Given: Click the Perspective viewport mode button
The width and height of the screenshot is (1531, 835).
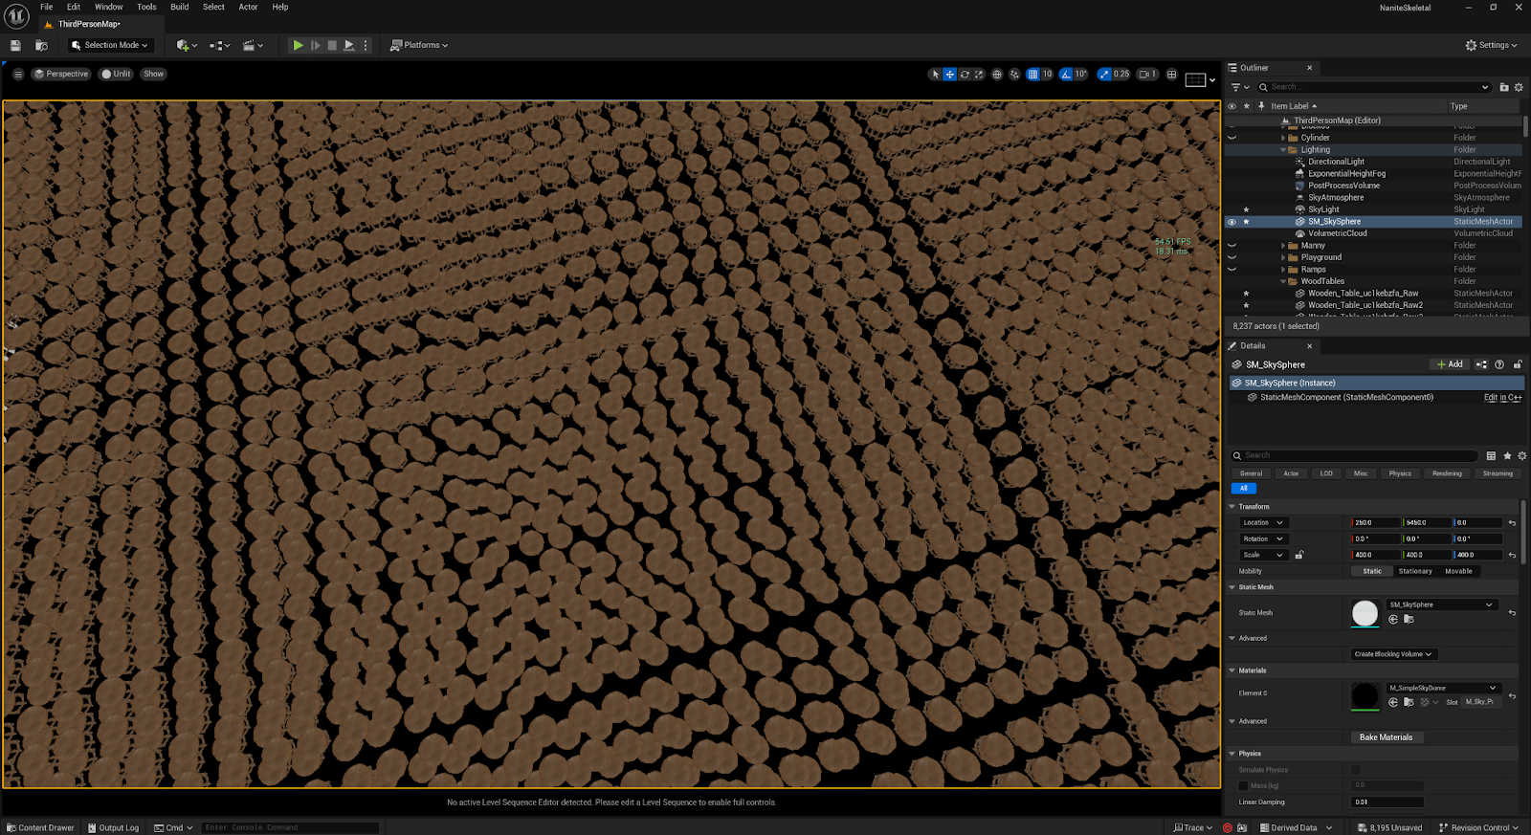Looking at the screenshot, I should click(x=61, y=74).
